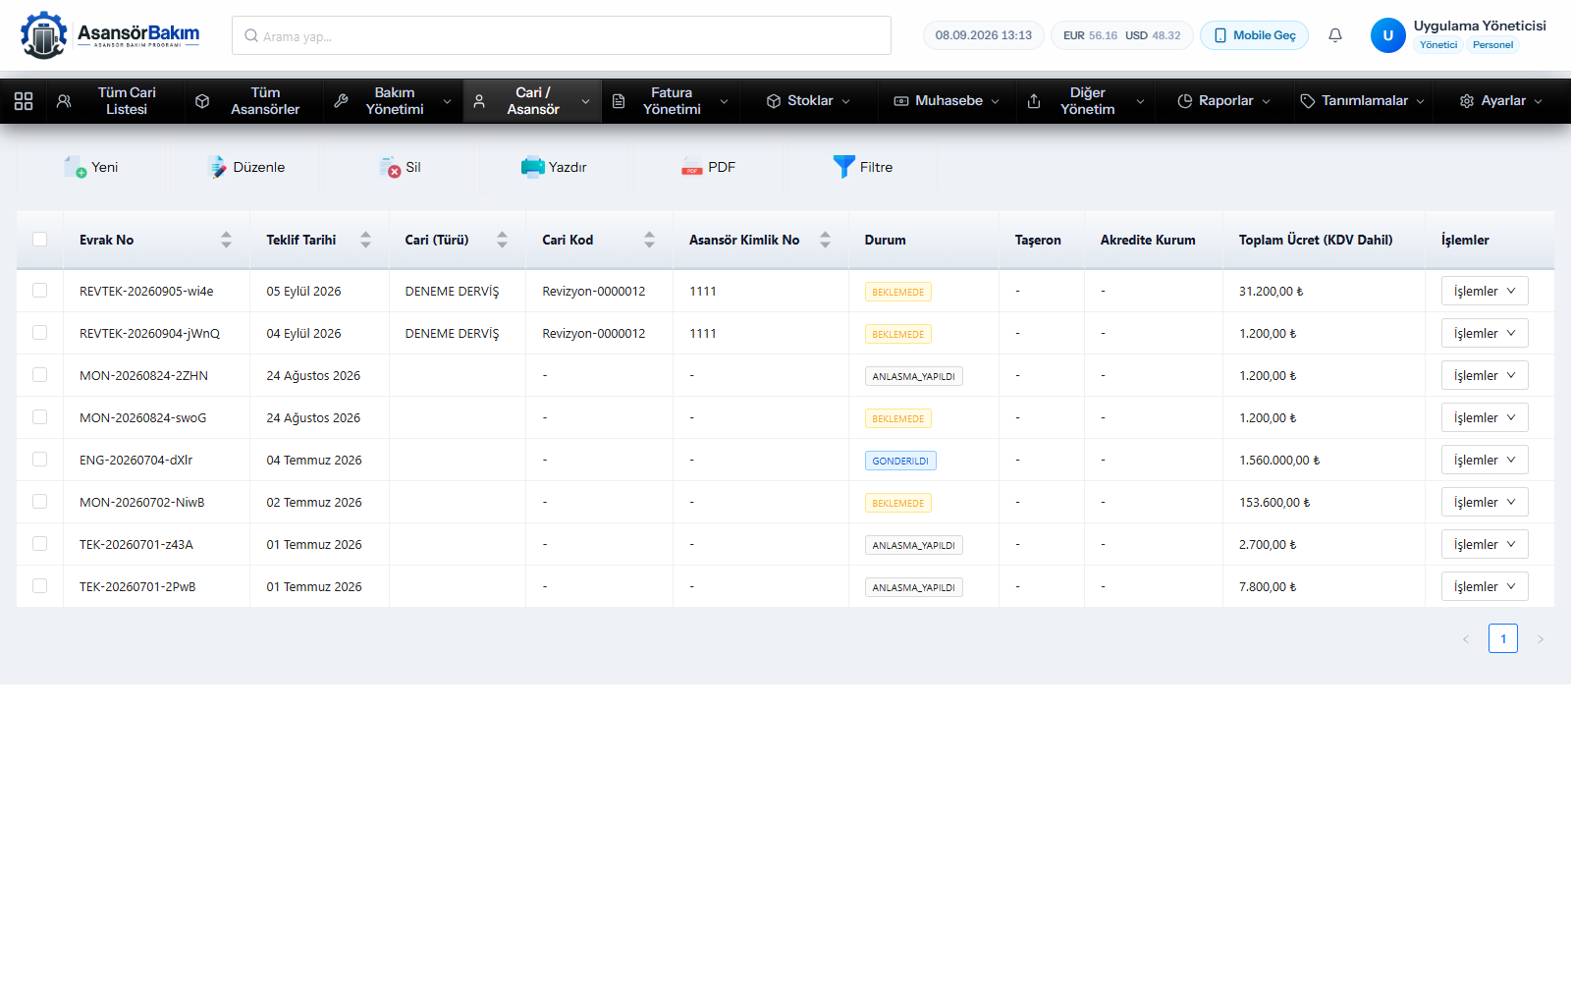The height and width of the screenshot is (982, 1571).
Task: Open the Muhasebe menu
Action: [x=947, y=101]
